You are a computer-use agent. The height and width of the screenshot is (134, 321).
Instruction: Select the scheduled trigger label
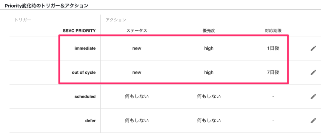(x=85, y=97)
